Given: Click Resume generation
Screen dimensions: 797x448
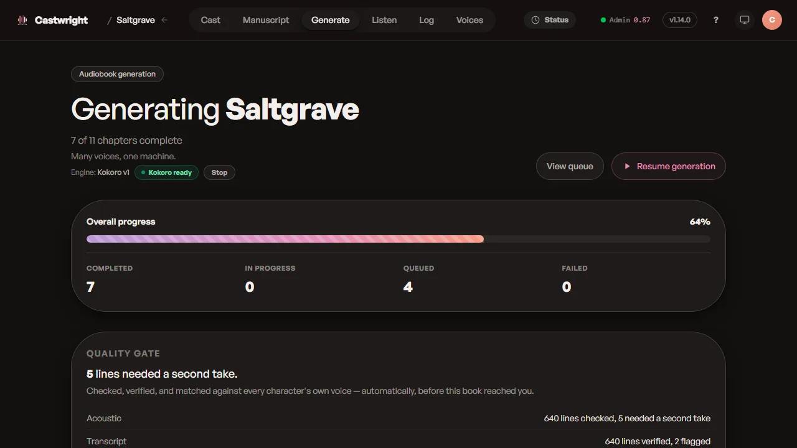Looking at the screenshot, I should pos(669,166).
